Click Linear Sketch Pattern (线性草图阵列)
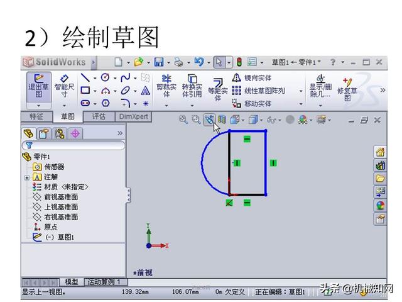 click(x=258, y=91)
